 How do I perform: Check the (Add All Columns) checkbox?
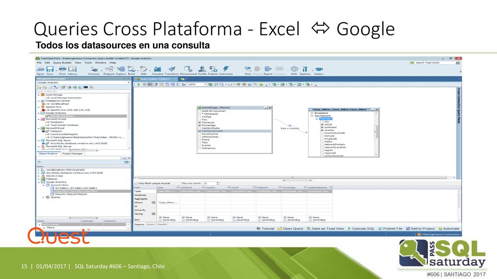(x=199, y=111)
